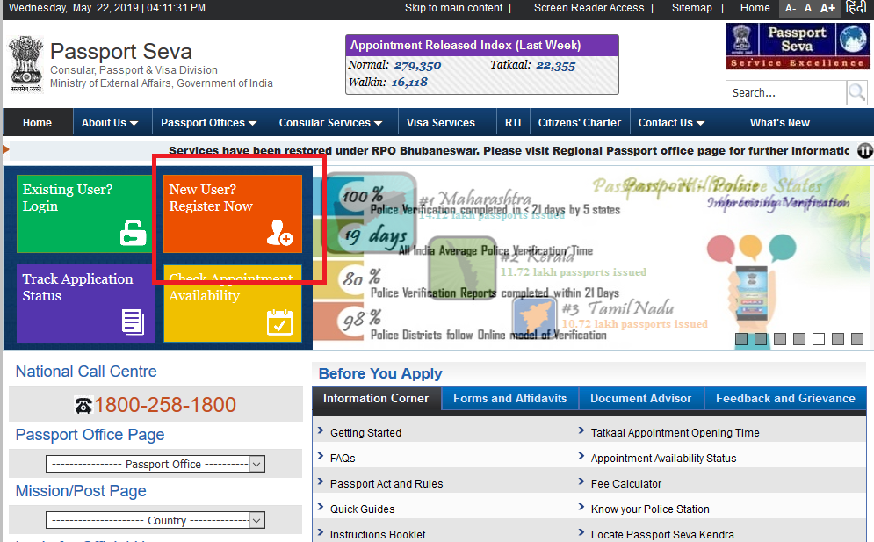Screen dimensions: 874x542
Task: Click the telephone icon beside the helpline number
Action: coord(83,406)
